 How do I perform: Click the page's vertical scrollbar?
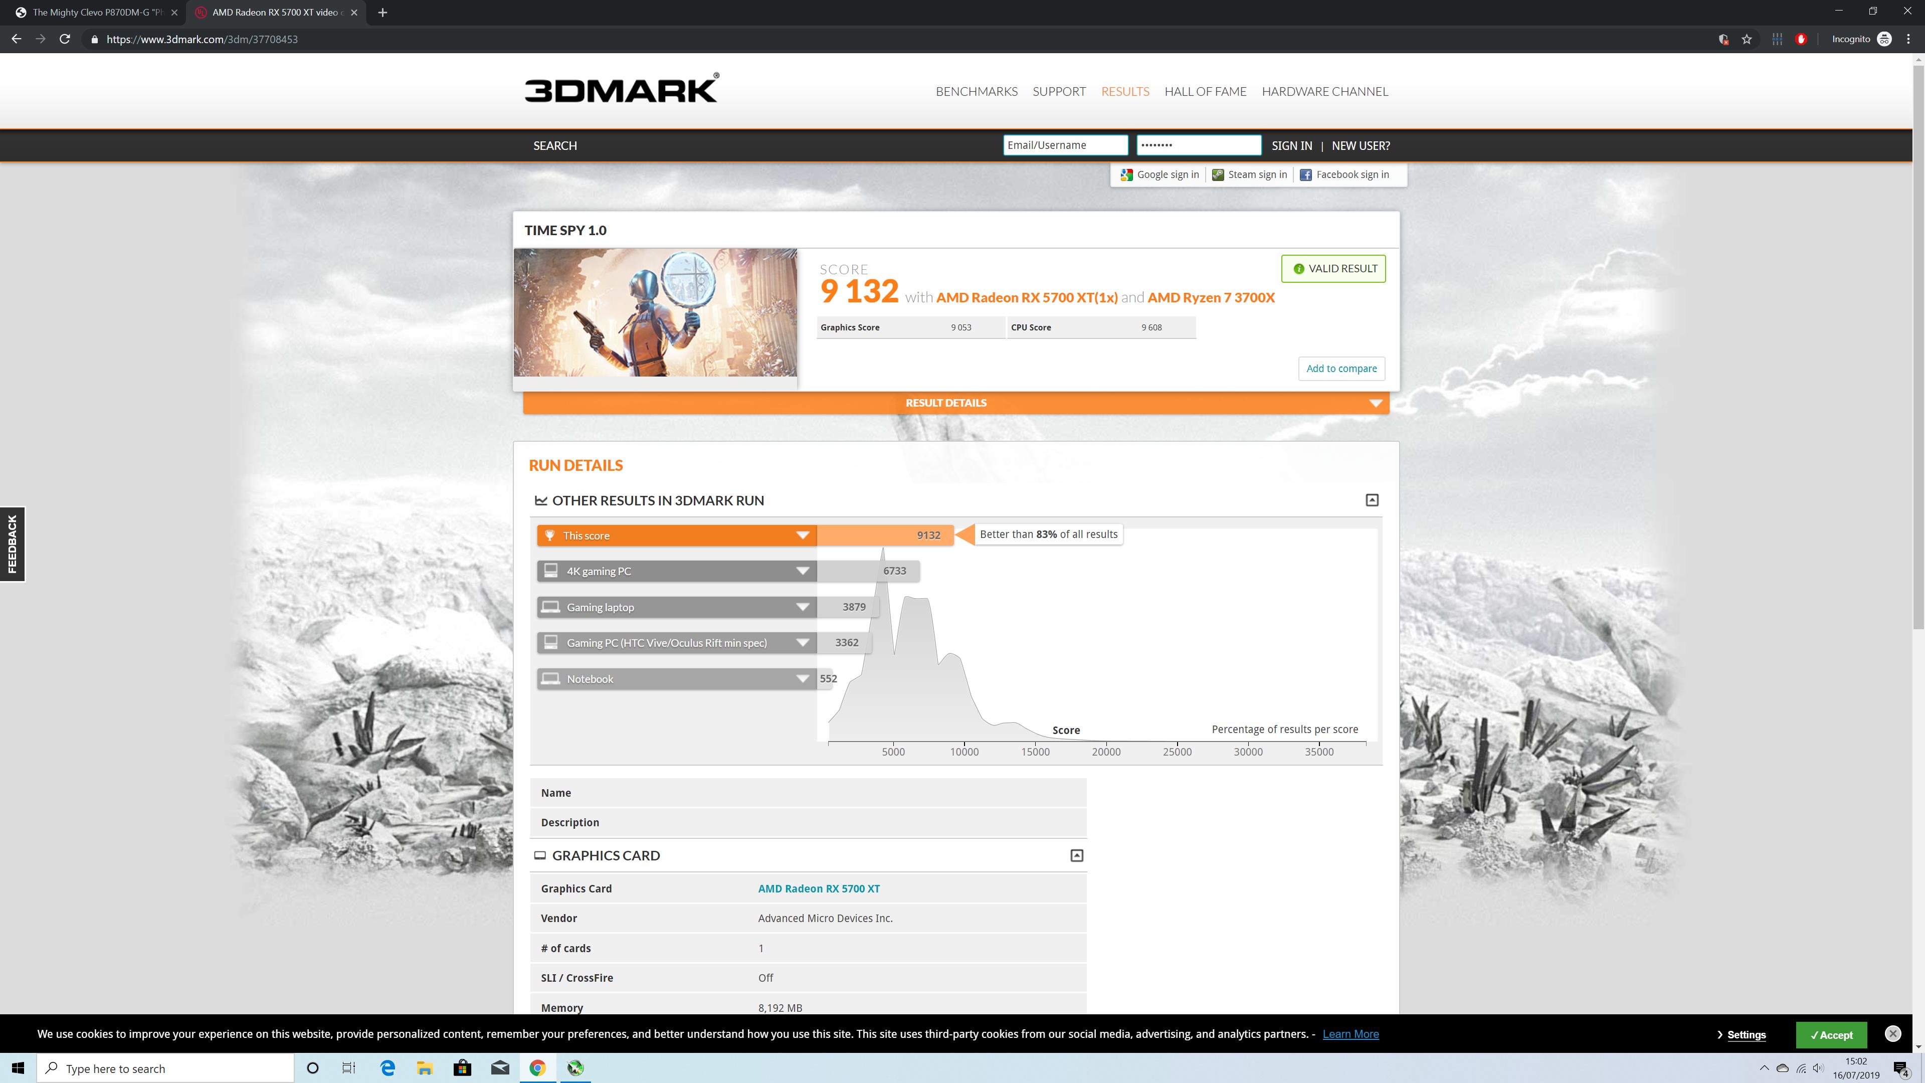click(1918, 347)
